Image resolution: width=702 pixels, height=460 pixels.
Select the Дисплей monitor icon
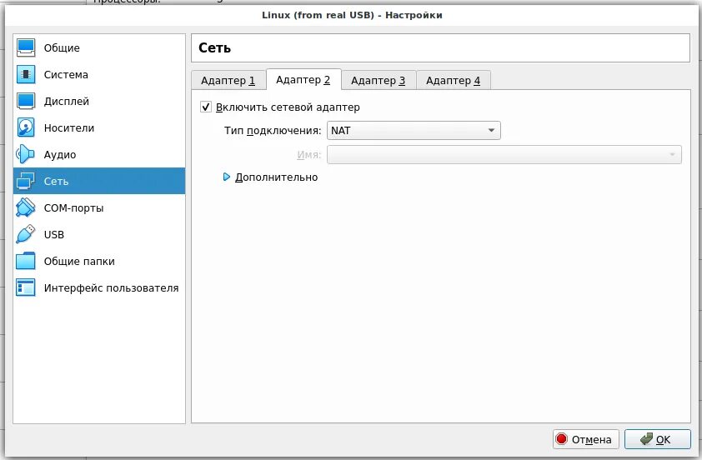26,101
